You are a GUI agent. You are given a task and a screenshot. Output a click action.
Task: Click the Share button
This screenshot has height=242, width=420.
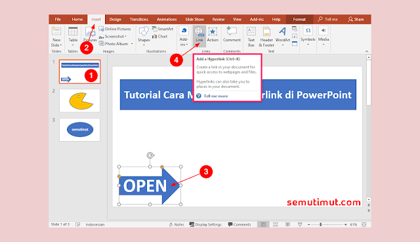(x=356, y=19)
